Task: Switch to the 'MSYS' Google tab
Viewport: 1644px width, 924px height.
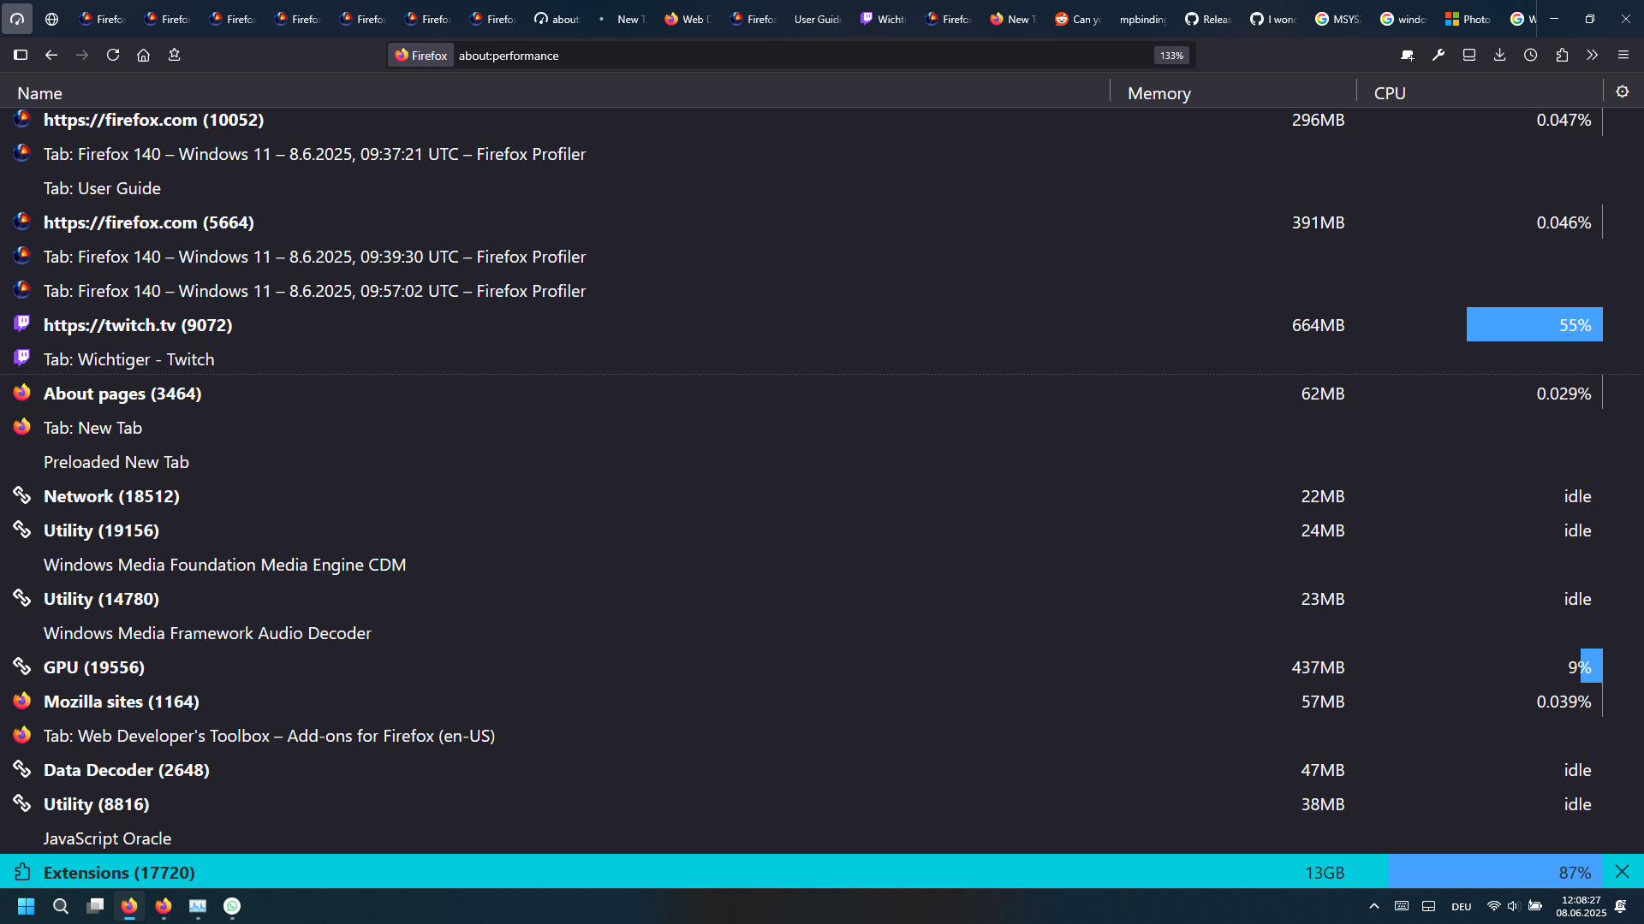Action: 1338,19
